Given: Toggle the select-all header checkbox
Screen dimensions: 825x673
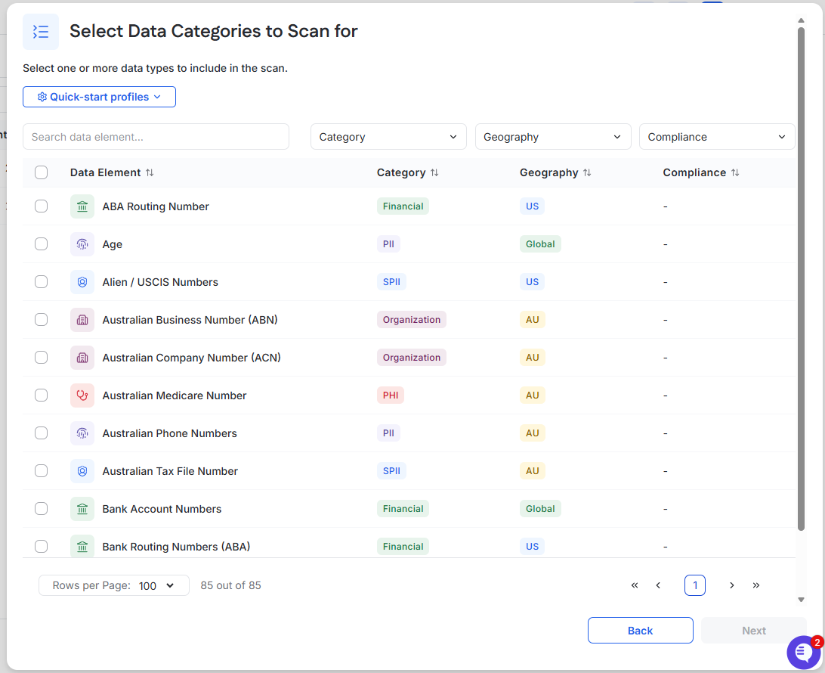Looking at the screenshot, I should point(41,172).
